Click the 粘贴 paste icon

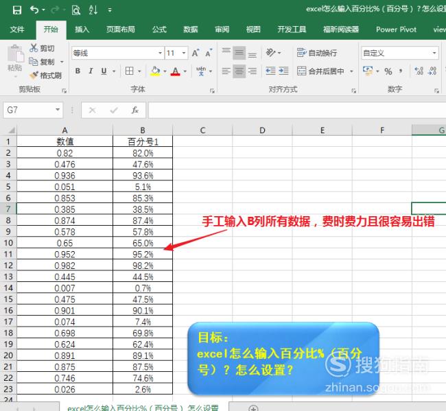[15, 54]
